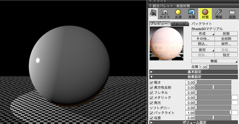
Task: Click the 保存... button
Action: tap(226, 43)
